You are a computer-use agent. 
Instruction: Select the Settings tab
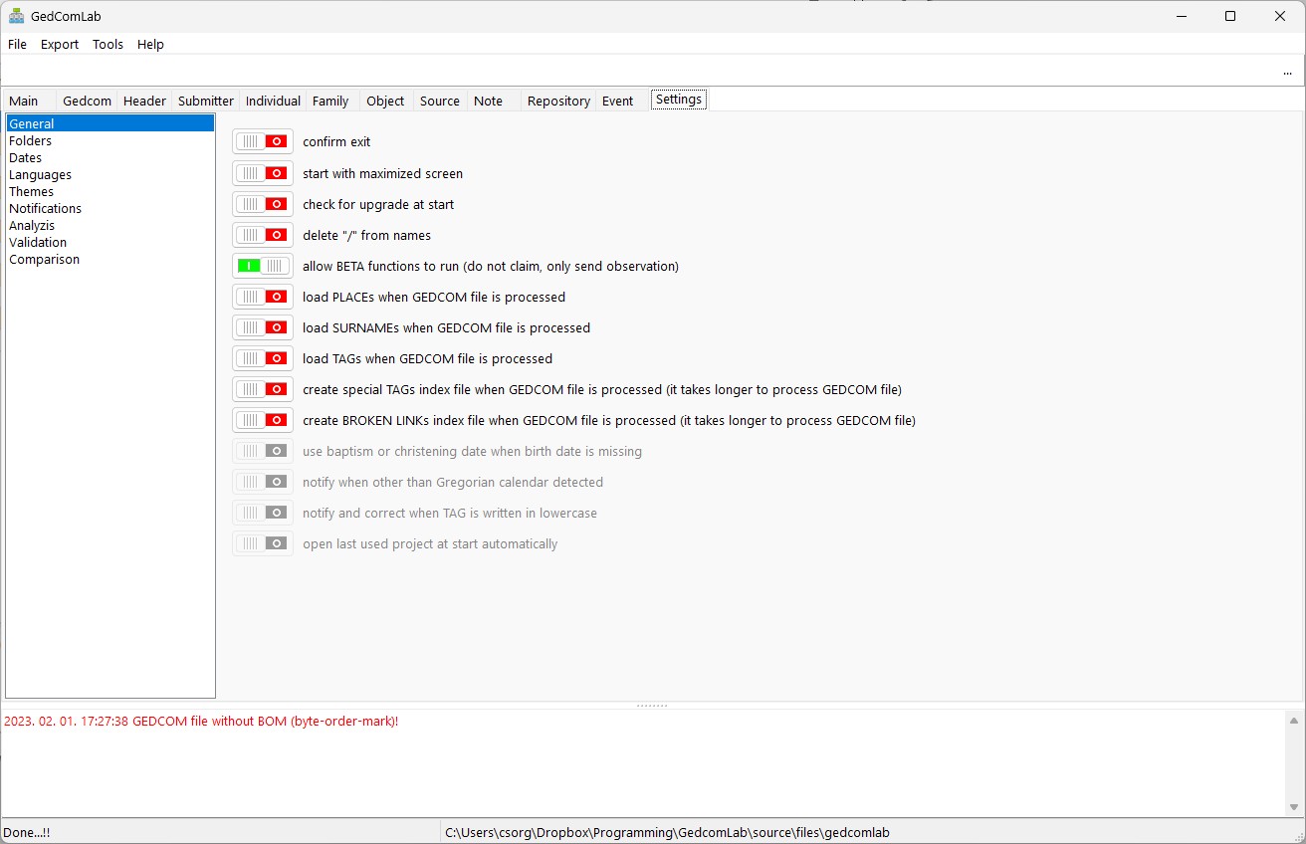(679, 100)
